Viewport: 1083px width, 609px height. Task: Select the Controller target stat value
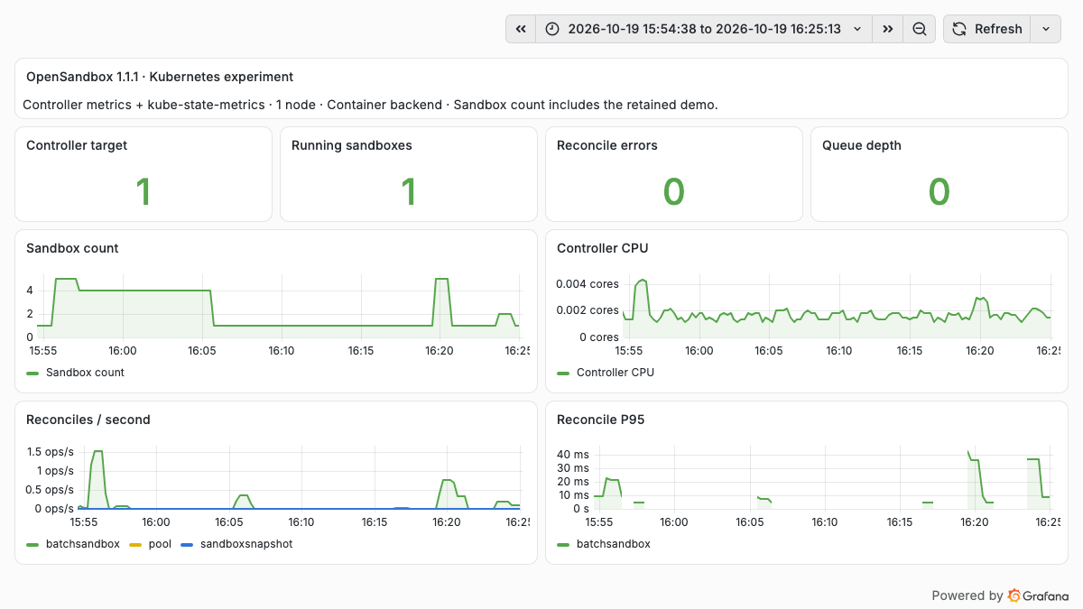[x=143, y=192]
